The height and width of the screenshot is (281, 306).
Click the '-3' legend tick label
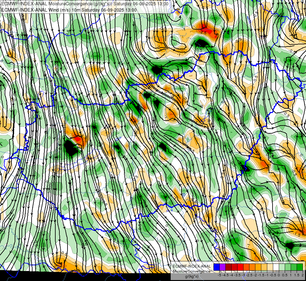point(243,275)
